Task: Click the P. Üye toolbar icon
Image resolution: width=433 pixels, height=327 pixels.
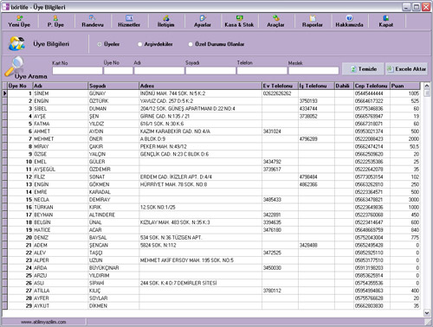Action: (55, 18)
